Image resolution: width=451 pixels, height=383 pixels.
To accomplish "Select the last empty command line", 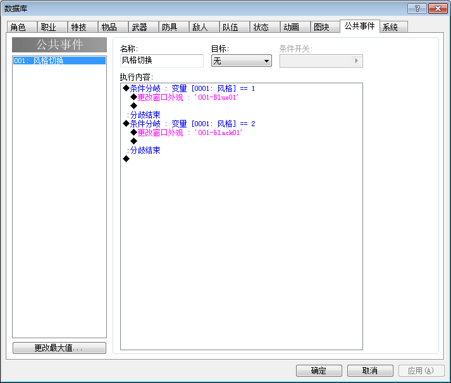I will tap(127, 159).
